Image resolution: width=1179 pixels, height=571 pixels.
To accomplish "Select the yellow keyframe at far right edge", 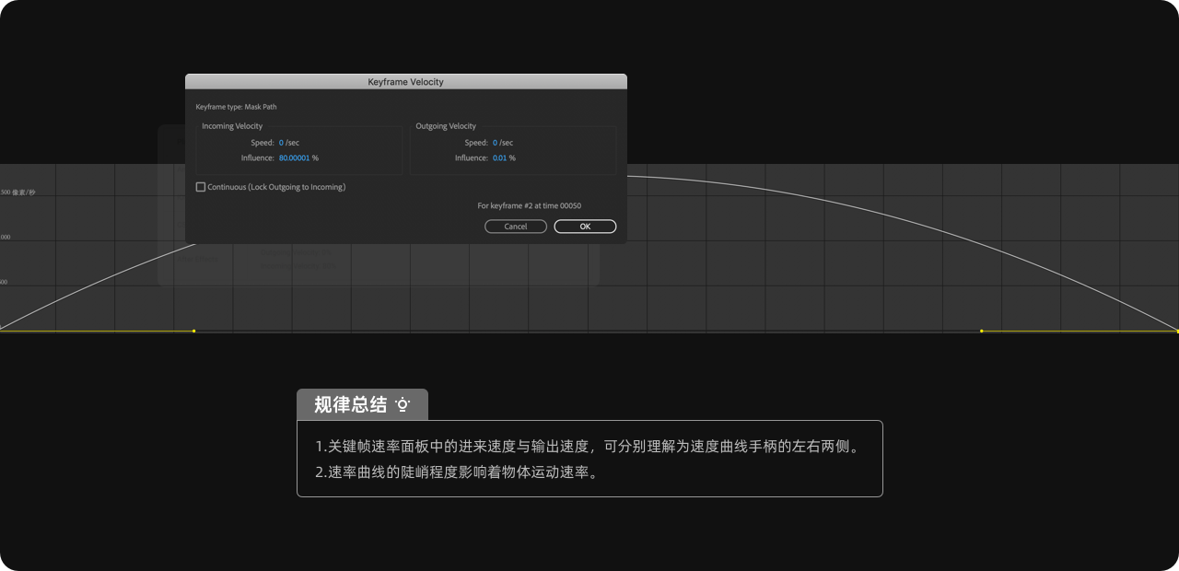I will point(1177,331).
